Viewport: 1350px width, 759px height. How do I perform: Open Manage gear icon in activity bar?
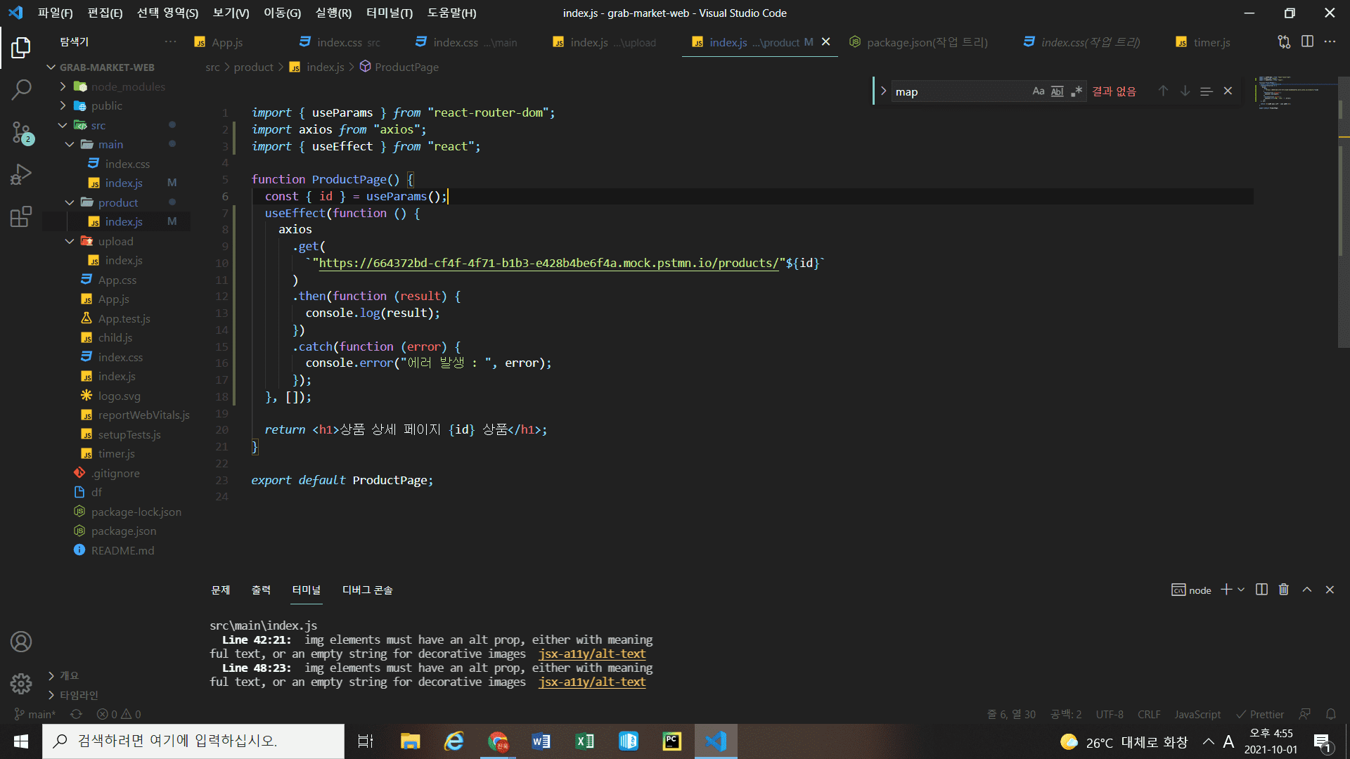[21, 683]
